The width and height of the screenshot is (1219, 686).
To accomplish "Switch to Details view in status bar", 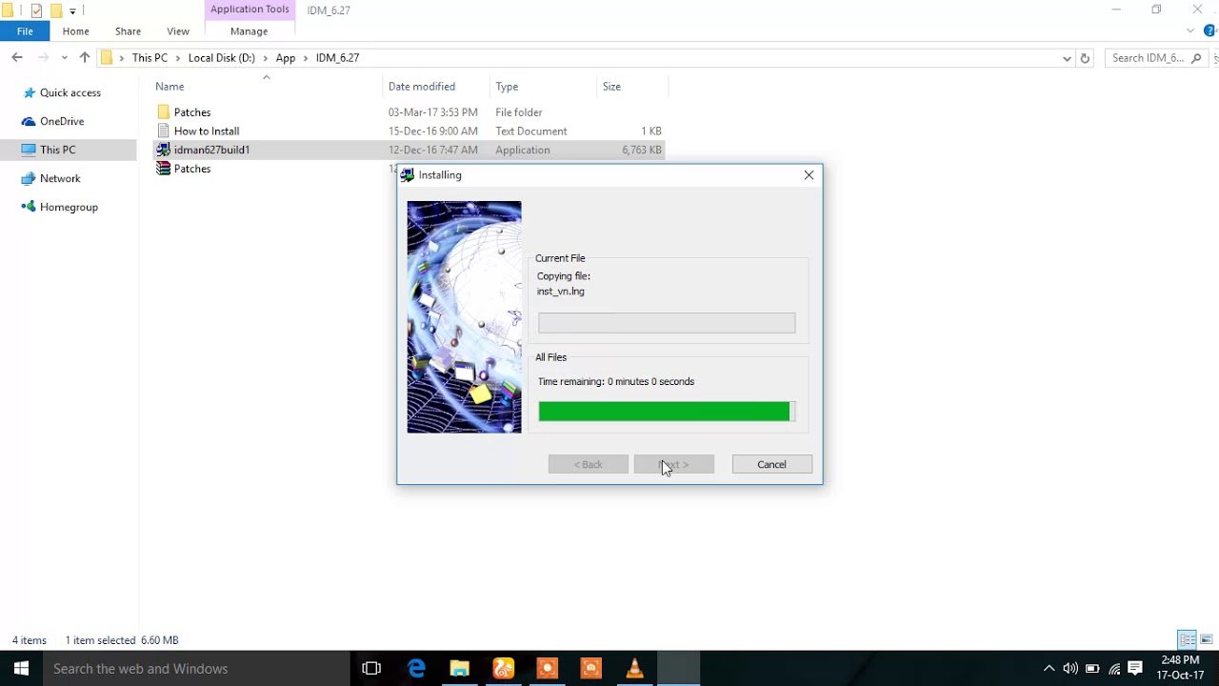I will [x=1187, y=640].
